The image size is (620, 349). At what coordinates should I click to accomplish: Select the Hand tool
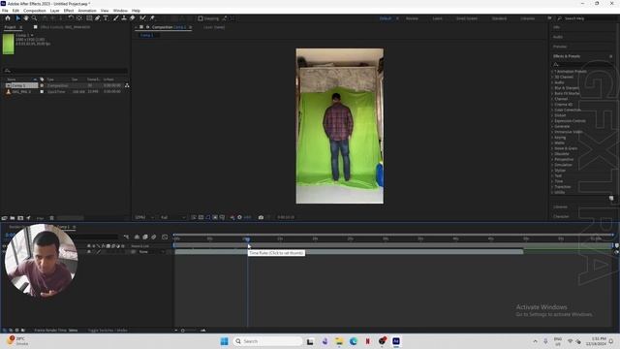pyautogui.click(x=26, y=18)
